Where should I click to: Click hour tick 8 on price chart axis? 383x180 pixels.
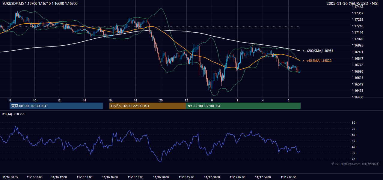(x=10, y=100)
